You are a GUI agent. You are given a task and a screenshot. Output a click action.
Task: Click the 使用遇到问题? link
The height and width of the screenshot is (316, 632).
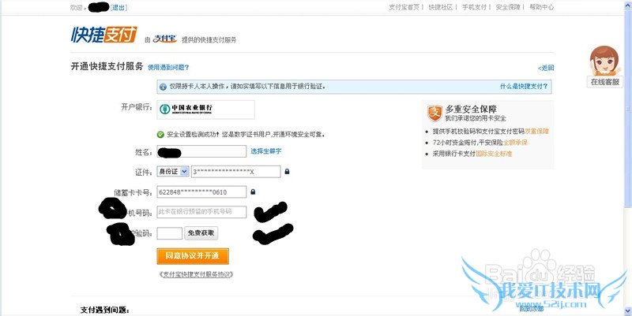click(168, 67)
